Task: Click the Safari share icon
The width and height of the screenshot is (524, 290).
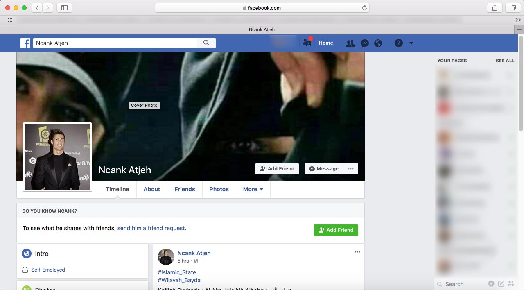Action: [495, 8]
